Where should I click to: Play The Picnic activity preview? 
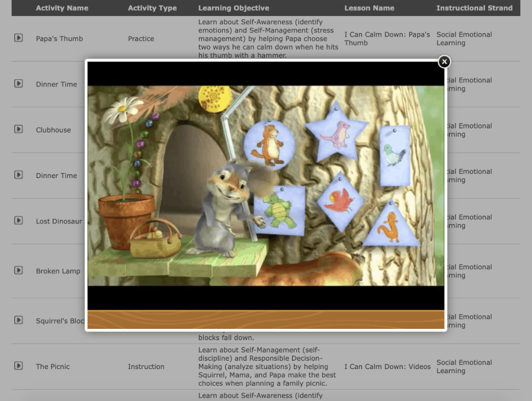click(18, 366)
